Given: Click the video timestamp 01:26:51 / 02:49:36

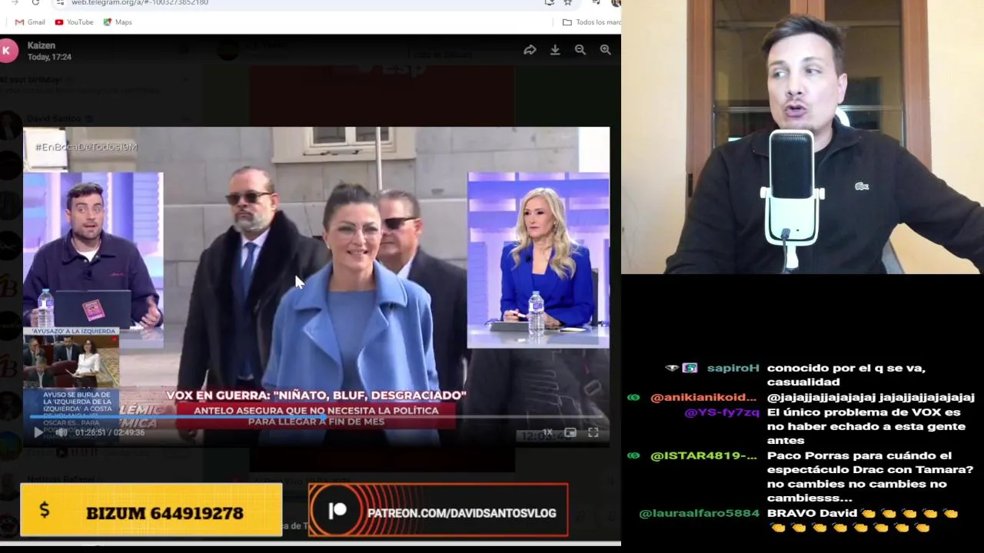Looking at the screenshot, I should click(x=110, y=432).
